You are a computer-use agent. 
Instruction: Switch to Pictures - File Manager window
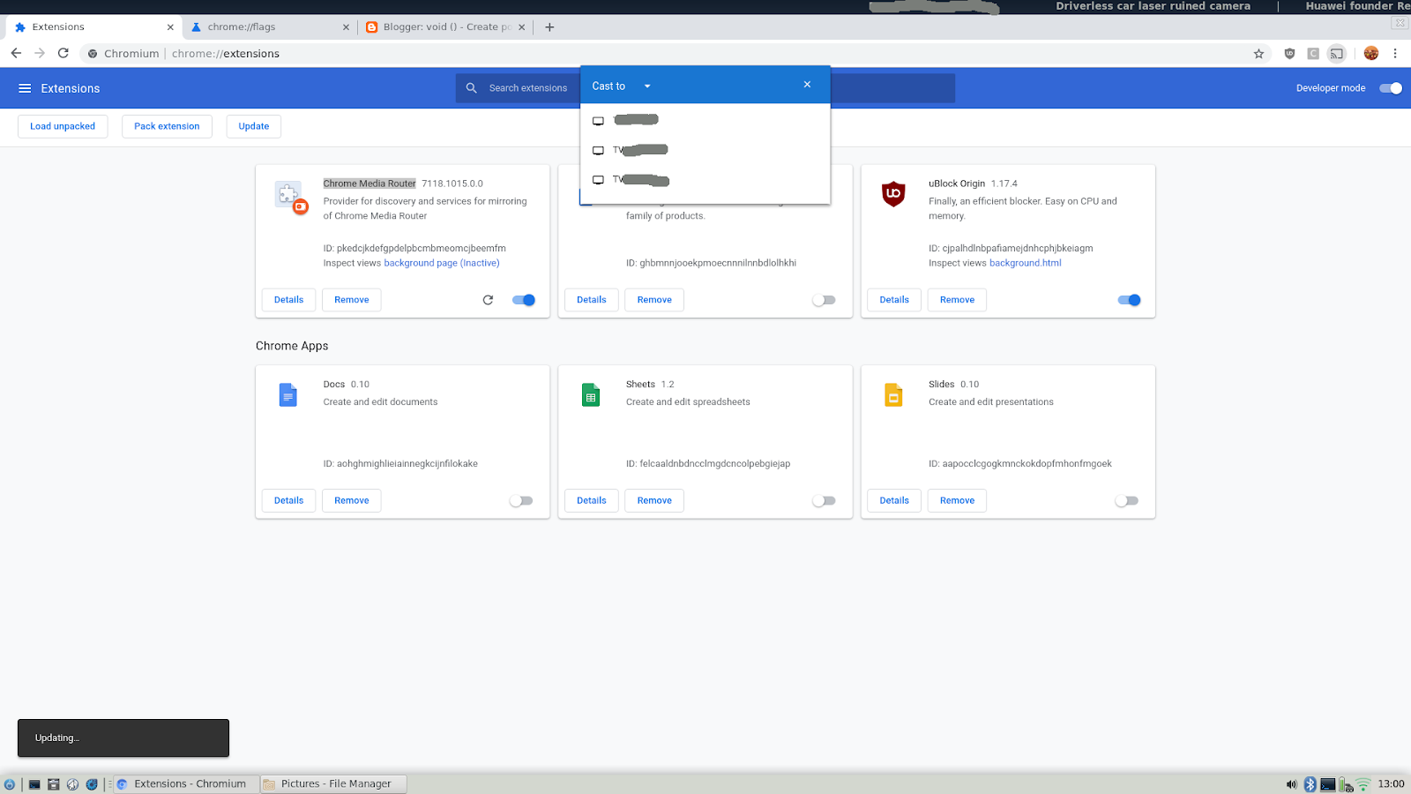tap(333, 784)
